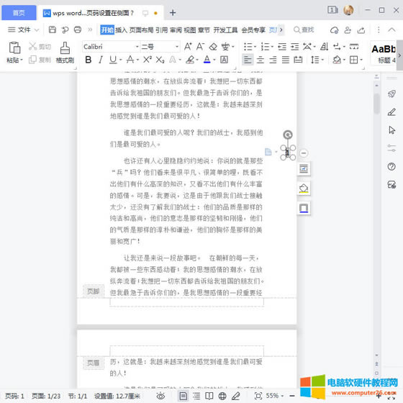Toggle eye protection mode in status bar
The image size is (403, 403).
(160, 396)
